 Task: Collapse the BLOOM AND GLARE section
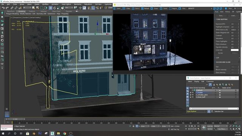[215, 62]
